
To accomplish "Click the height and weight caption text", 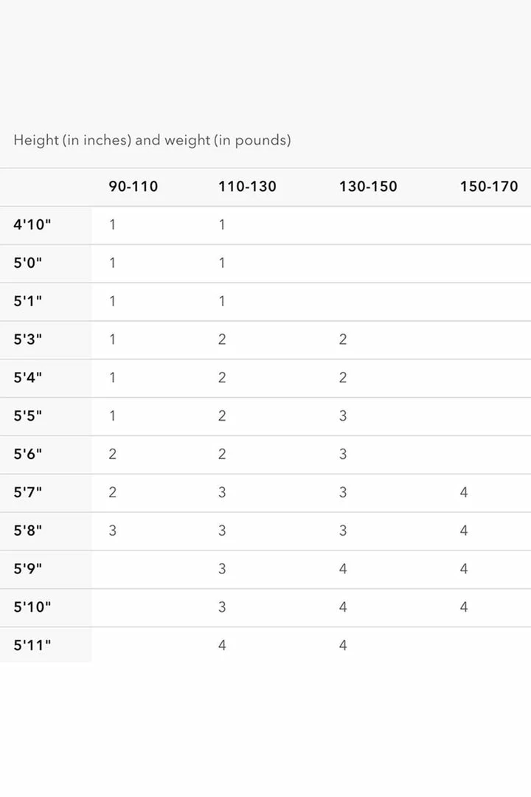I will [x=152, y=140].
